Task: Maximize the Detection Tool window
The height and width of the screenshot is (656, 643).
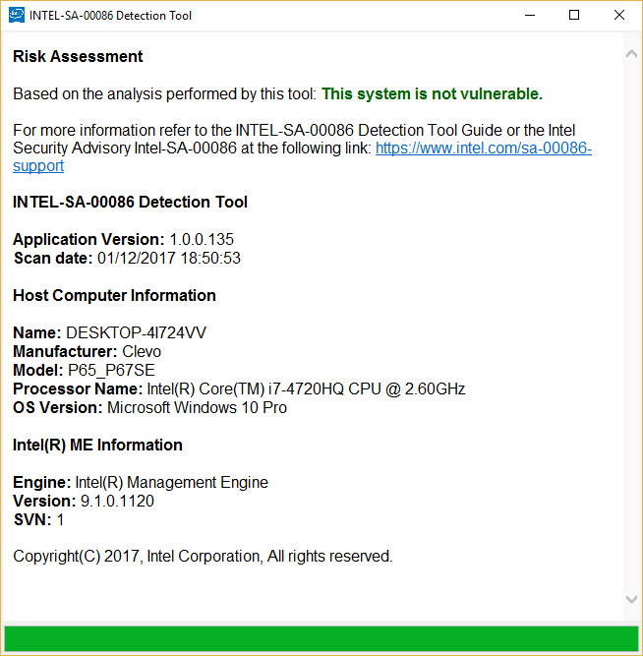Action: (574, 15)
